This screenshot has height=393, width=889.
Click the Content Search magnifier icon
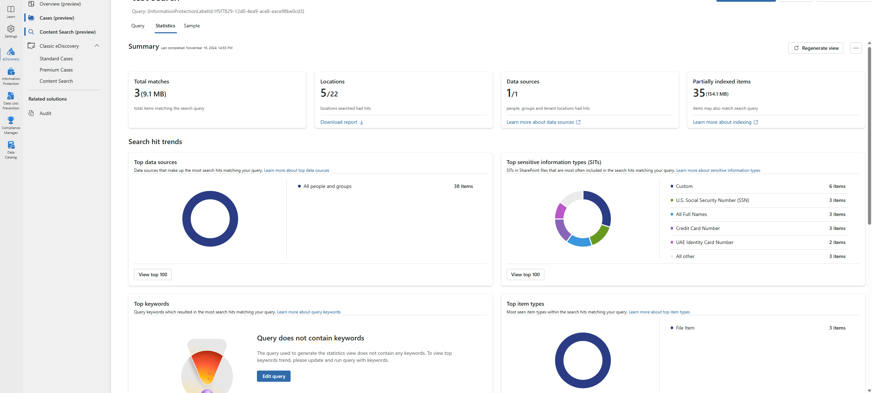pos(31,32)
